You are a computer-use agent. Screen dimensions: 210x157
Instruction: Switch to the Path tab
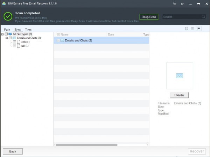pyautogui.click(x=7, y=30)
